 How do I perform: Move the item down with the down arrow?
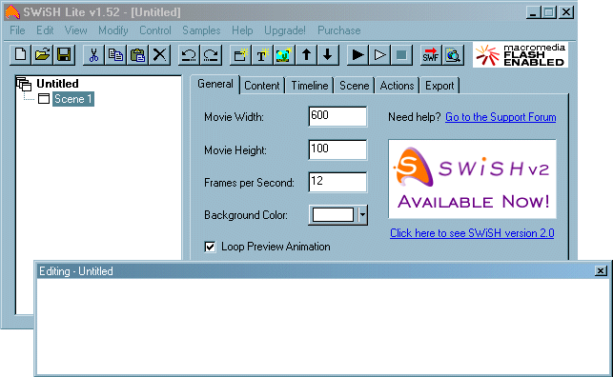[328, 54]
